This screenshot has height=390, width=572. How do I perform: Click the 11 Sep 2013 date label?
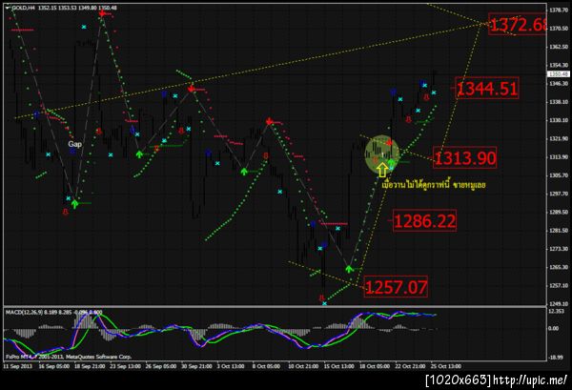[17, 366]
